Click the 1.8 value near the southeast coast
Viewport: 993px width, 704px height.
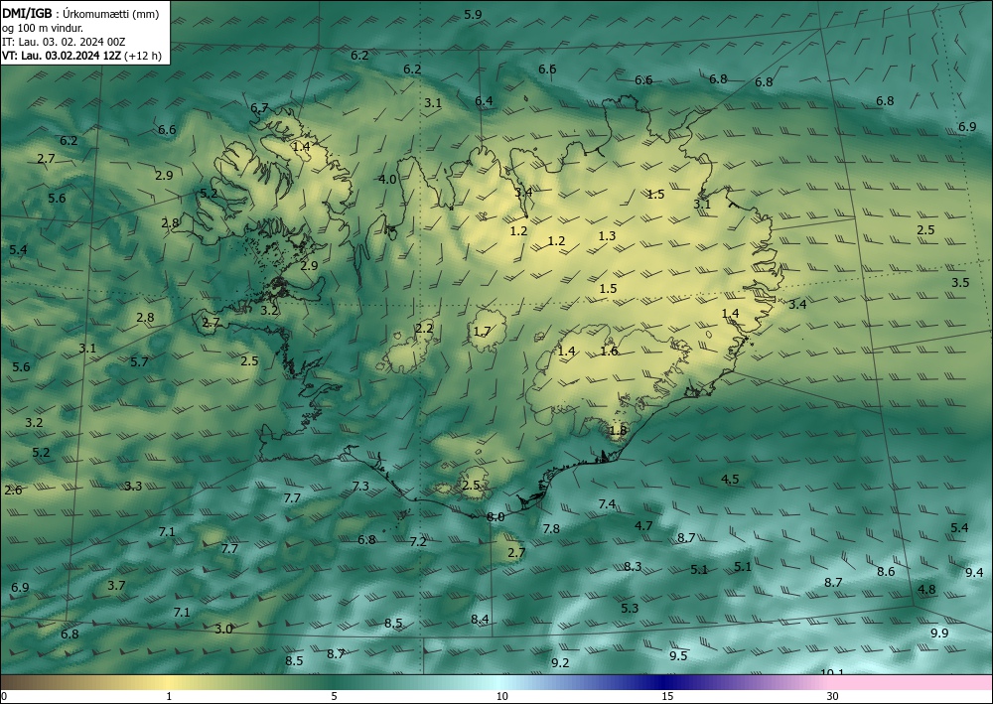(618, 431)
